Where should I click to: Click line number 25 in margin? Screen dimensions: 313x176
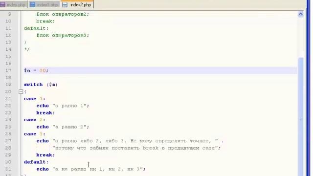pos(8,127)
